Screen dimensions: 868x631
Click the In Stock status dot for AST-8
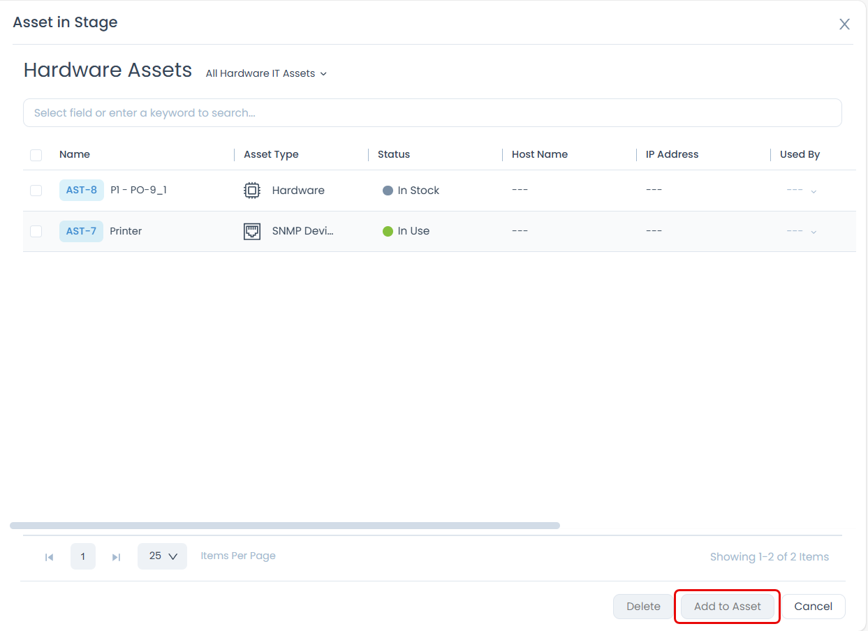pyautogui.click(x=388, y=190)
